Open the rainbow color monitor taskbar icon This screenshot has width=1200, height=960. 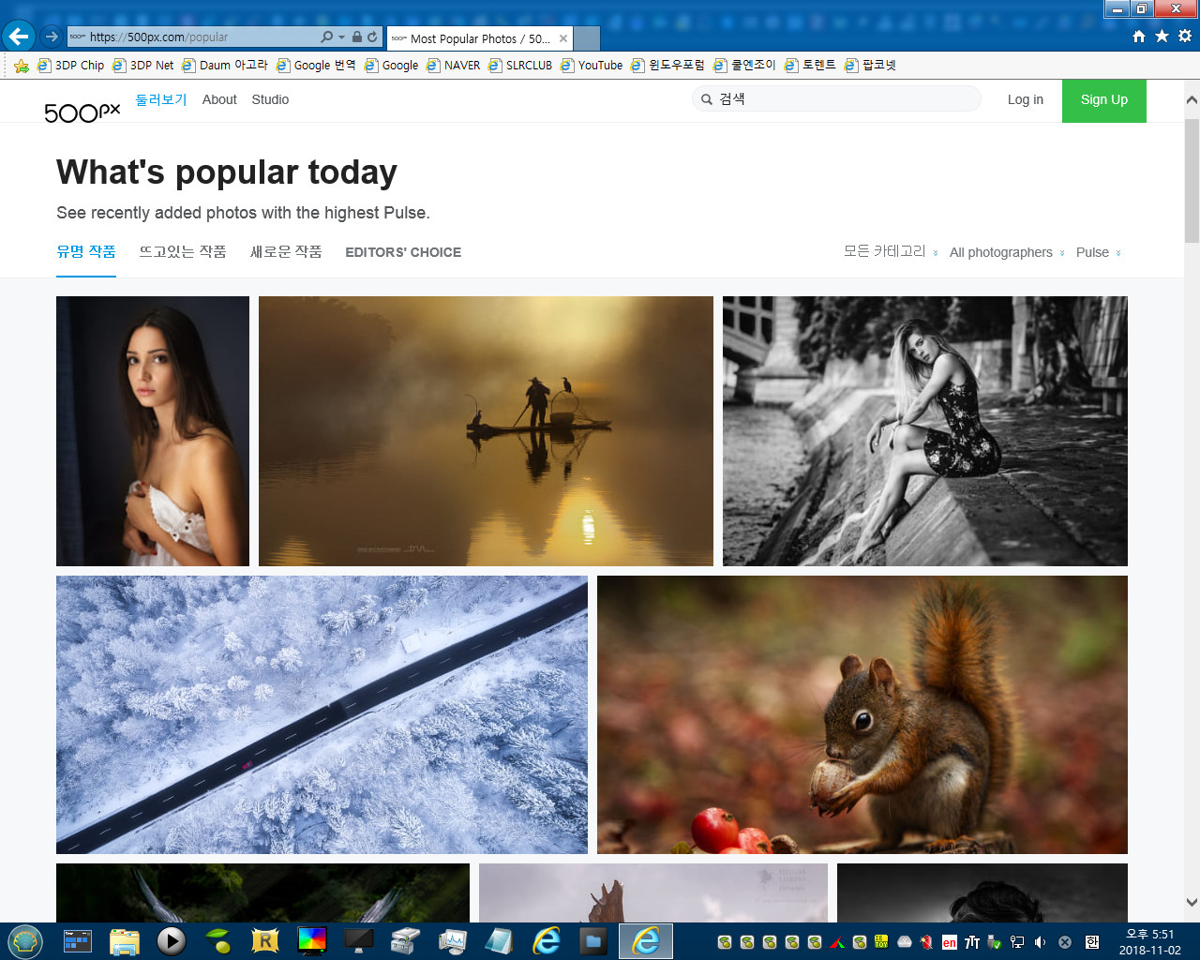(311, 940)
